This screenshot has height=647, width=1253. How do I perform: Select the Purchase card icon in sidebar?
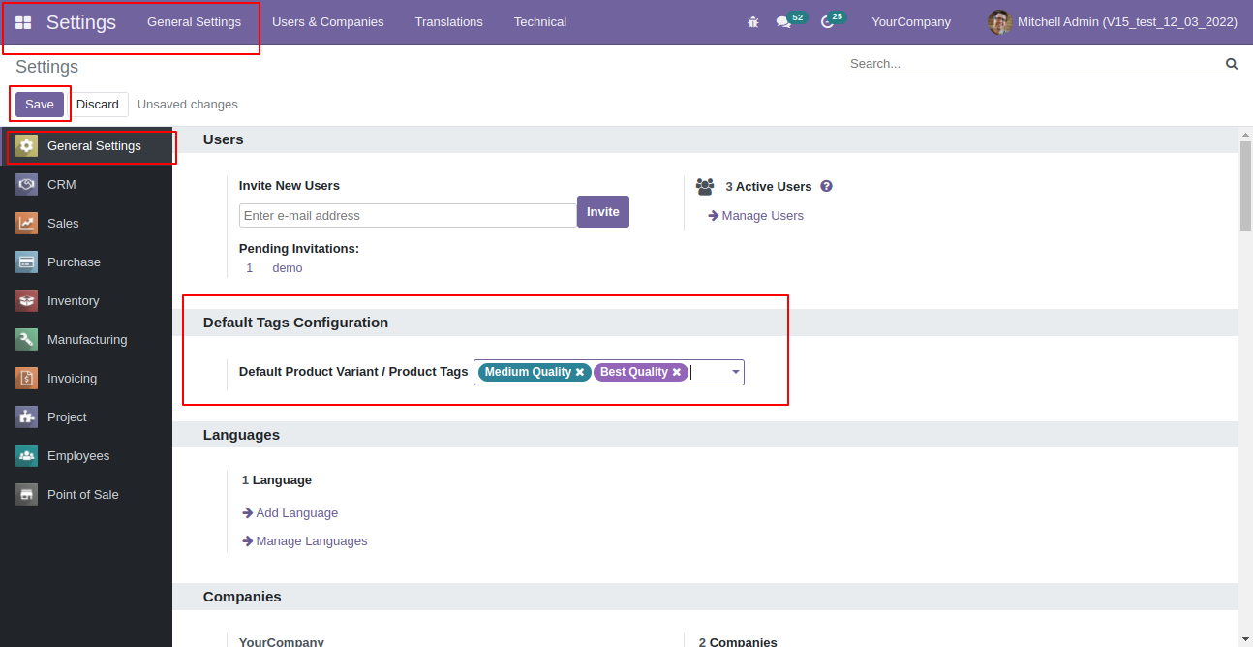coord(27,262)
